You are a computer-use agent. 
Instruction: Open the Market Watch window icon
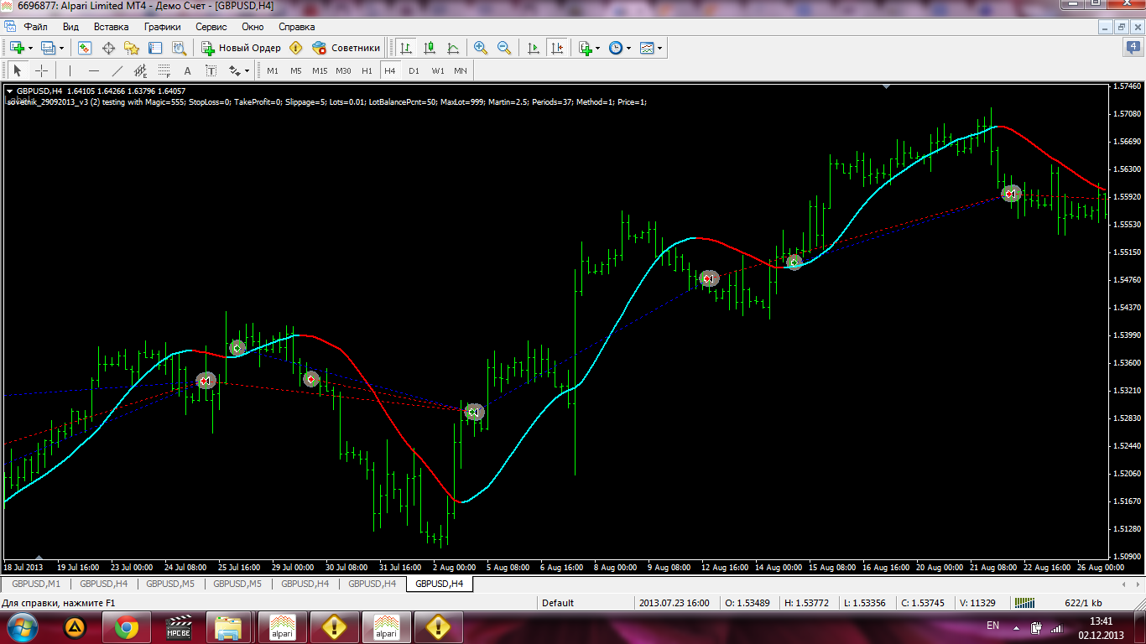[85, 48]
